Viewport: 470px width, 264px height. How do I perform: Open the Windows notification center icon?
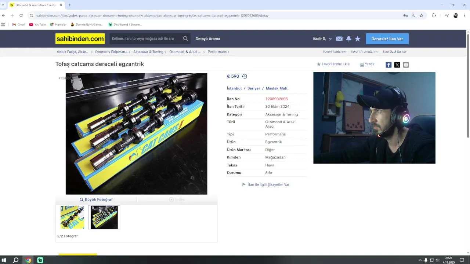[x=462, y=260]
